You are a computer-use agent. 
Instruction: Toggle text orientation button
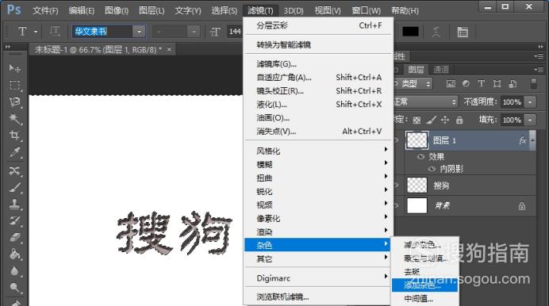point(55,32)
